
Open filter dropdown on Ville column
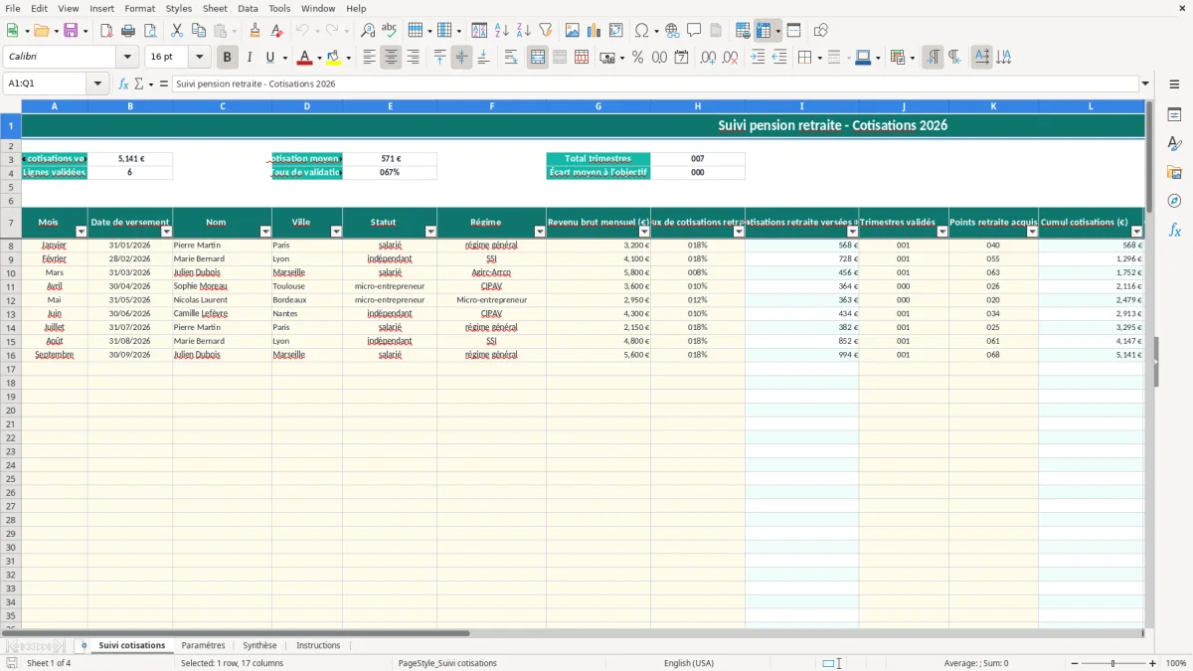[x=336, y=232]
